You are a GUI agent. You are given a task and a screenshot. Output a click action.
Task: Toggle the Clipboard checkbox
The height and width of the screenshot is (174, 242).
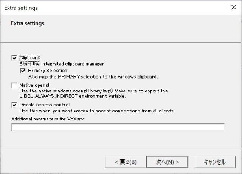click(x=14, y=58)
